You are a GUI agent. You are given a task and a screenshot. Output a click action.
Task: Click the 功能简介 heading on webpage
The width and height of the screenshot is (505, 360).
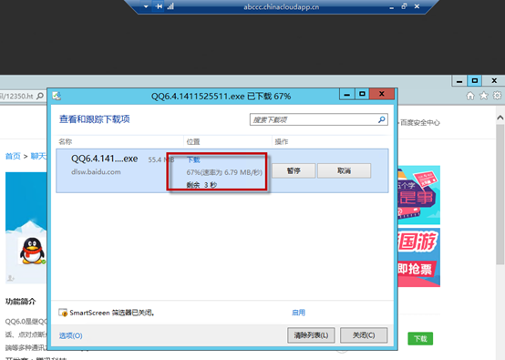click(x=21, y=302)
